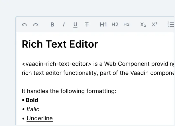Screen dimensions: 175x126
Task: Select the superscript X² icon
Action: pos(154,25)
